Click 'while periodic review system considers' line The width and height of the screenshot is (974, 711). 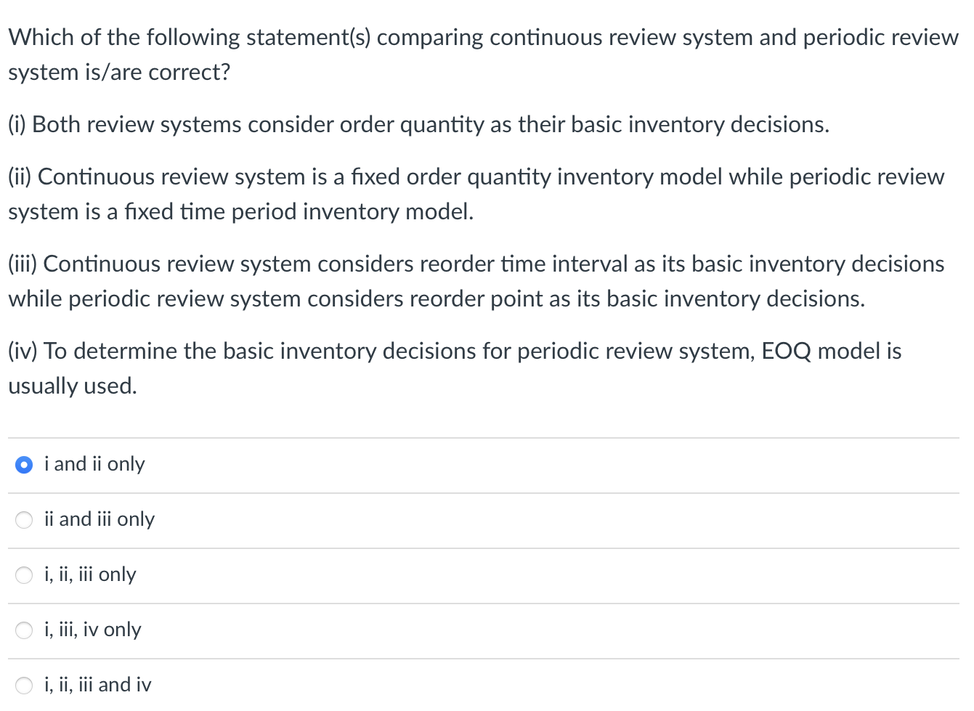tap(437, 298)
